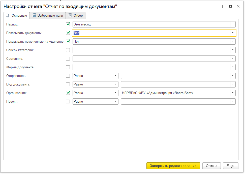Open the Выбранные поля tab
245x174 pixels.
(x=47, y=16)
